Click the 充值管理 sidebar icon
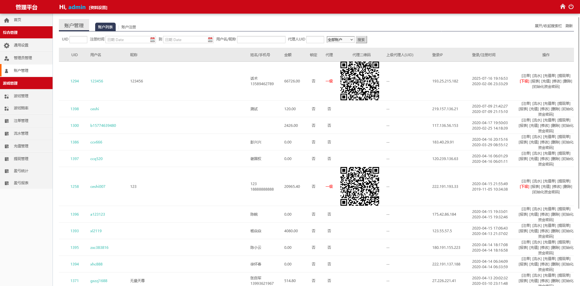The height and width of the screenshot is (286, 580). tap(7, 146)
